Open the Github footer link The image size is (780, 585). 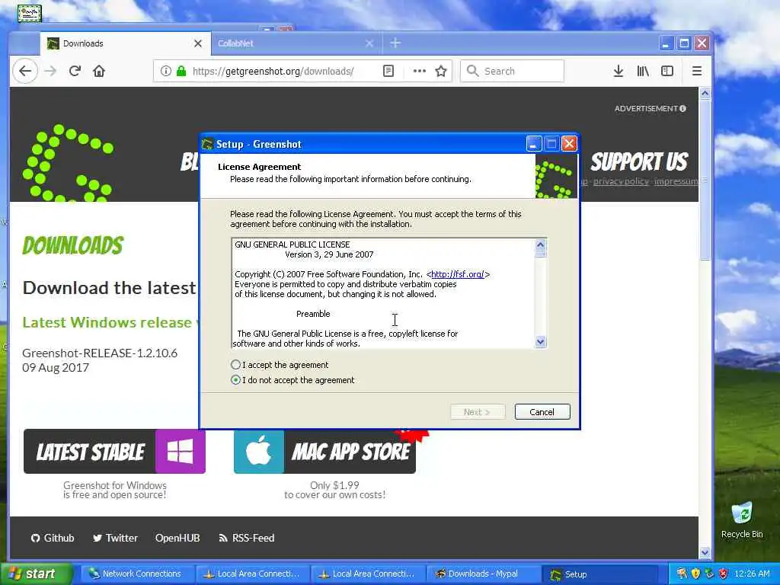point(53,538)
